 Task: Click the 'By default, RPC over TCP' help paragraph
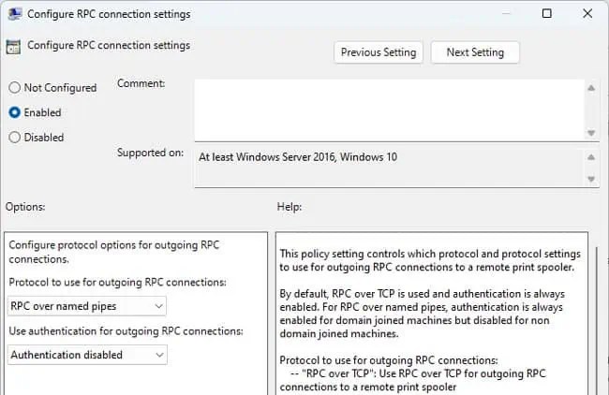coord(422,314)
